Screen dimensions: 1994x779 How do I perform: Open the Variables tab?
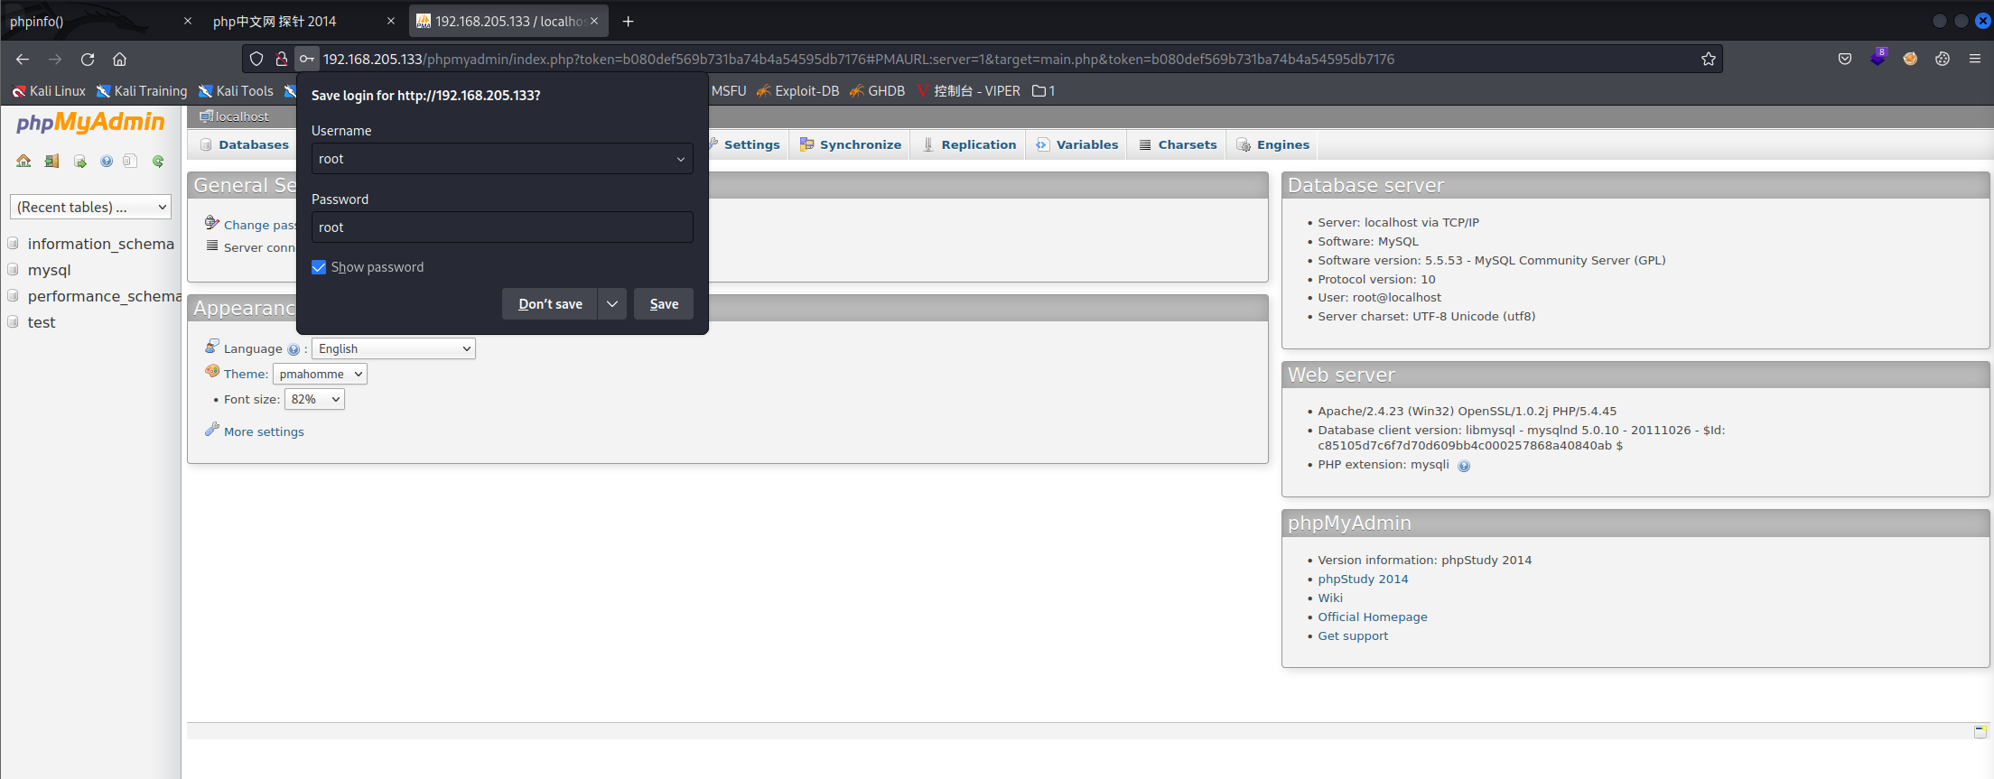pos(1077,144)
